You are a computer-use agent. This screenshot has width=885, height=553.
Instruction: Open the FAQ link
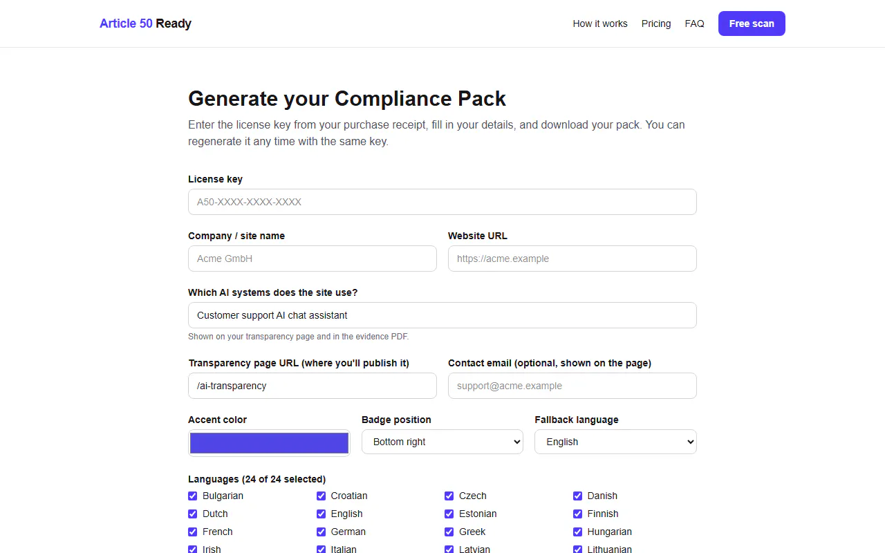coord(694,24)
